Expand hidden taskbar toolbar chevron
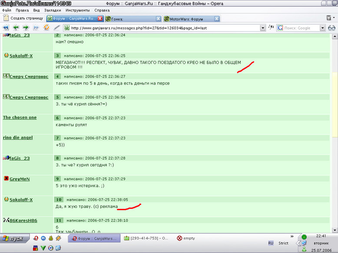338x253 pixels. [x=292, y=237]
